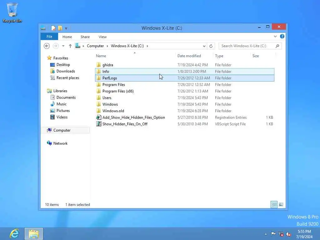Image resolution: width=320 pixels, height=240 pixels.
Task: Go up one level with Up arrow
Action: point(70,46)
